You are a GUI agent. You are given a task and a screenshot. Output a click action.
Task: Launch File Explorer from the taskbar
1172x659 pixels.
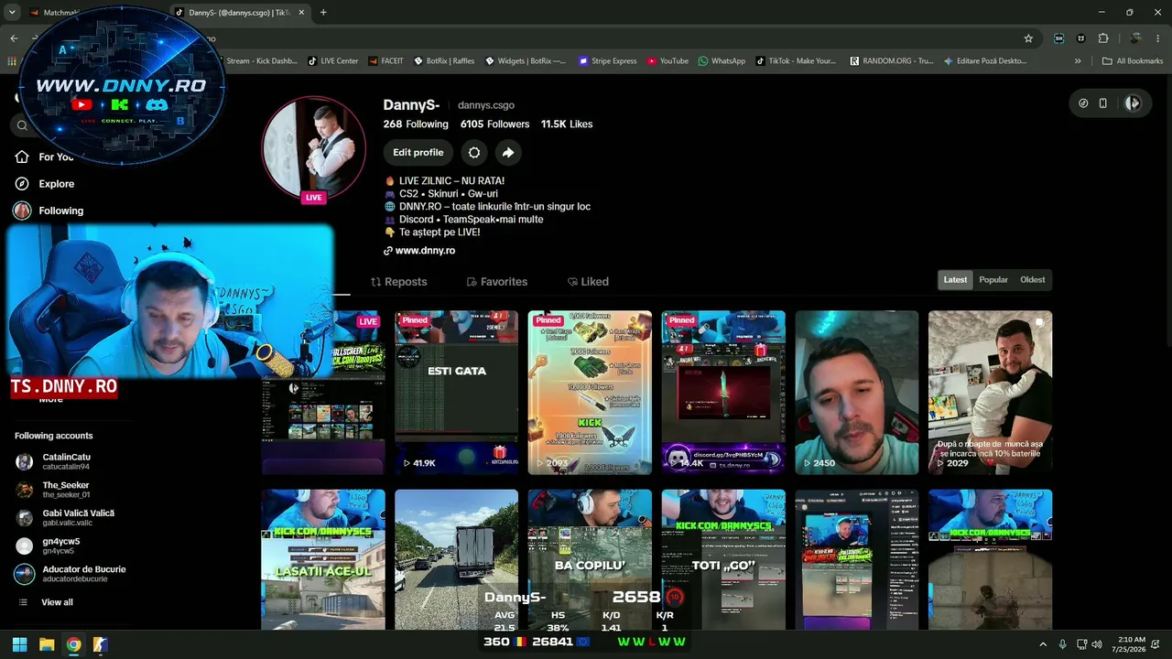pos(47,644)
